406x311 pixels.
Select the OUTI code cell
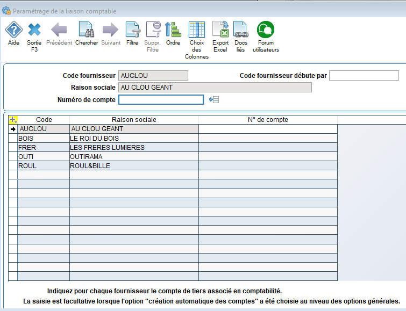44,156
